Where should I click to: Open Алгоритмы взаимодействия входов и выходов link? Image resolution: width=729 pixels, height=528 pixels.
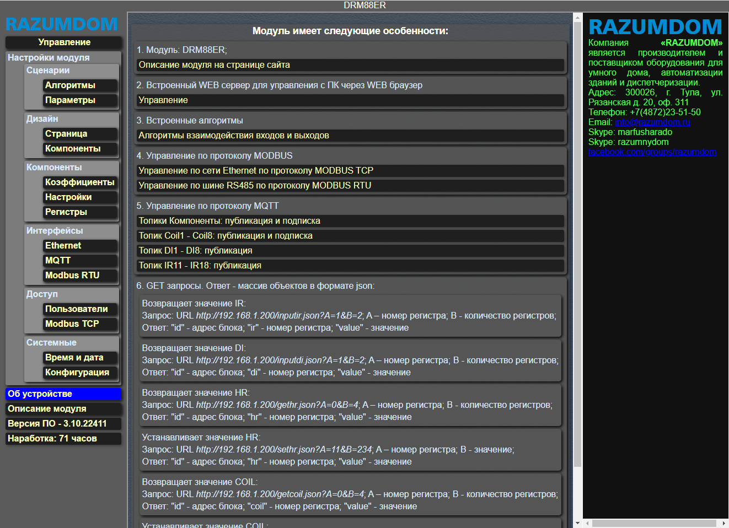(350, 136)
